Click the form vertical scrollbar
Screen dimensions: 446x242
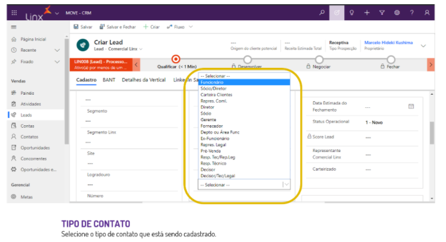432,133
